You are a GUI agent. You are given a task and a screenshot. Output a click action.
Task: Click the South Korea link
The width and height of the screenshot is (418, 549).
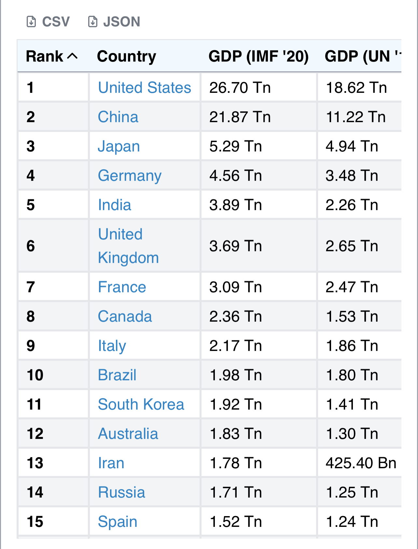[x=141, y=404]
